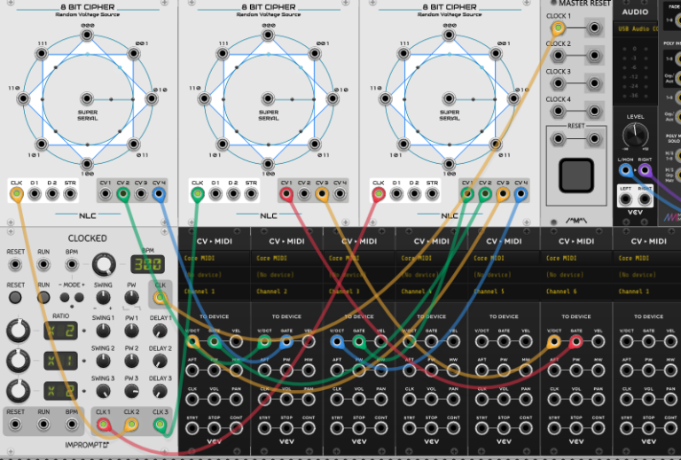Click D2 jack on middle 8 Bit Cipher
The width and height of the screenshot is (681, 460).
tap(233, 193)
